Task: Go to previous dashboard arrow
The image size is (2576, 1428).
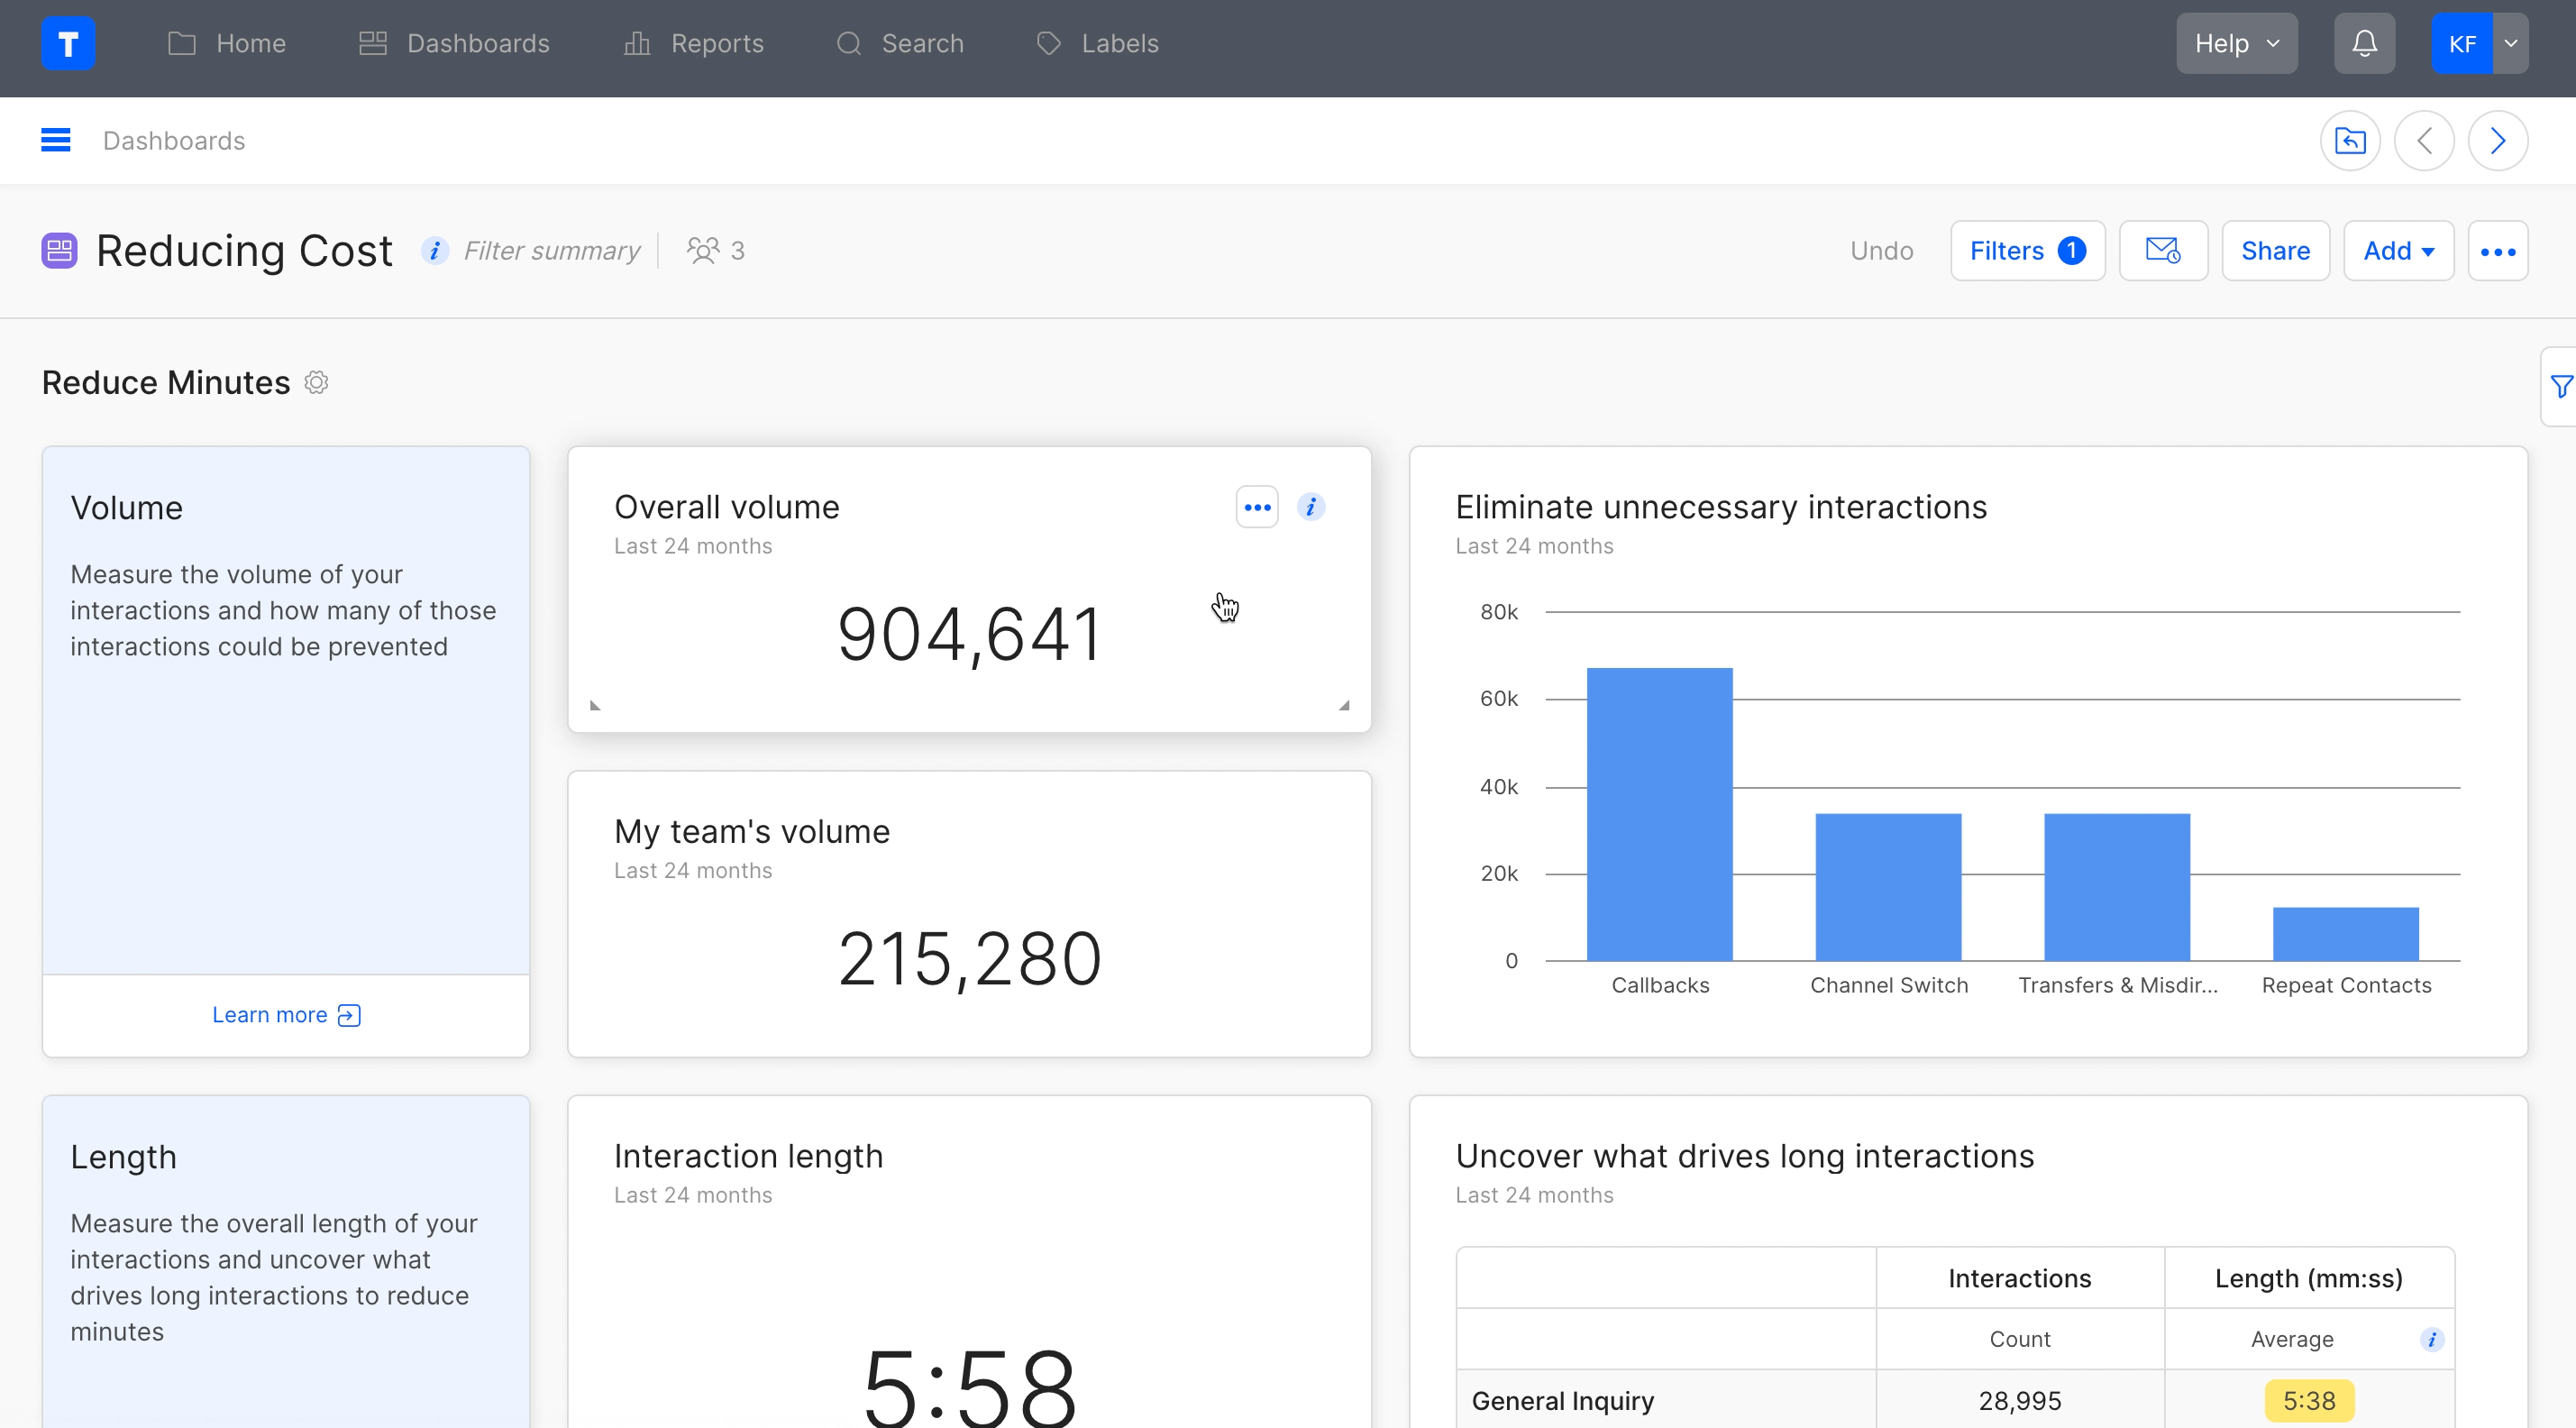Action: point(2423,141)
